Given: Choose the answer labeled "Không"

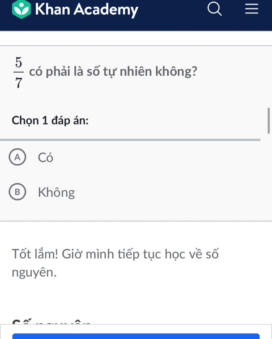Looking at the screenshot, I should click(56, 192).
